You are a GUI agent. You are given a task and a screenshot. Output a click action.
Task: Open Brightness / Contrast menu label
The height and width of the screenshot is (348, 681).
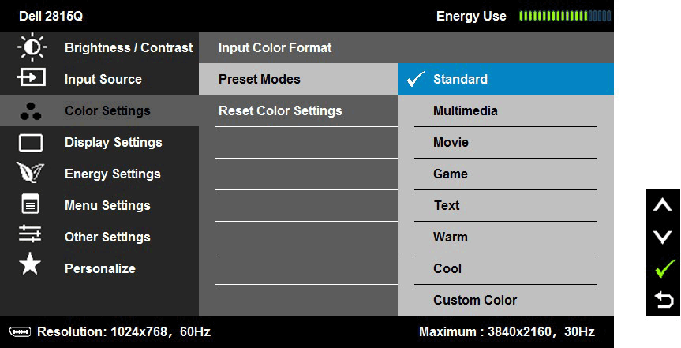129,47
